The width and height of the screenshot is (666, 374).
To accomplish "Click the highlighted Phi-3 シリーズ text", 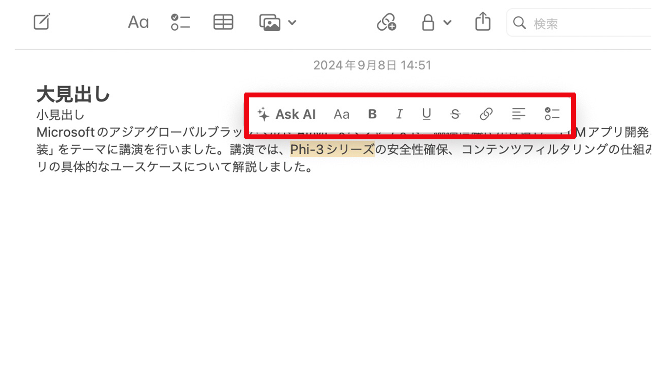I will [332, 150].
